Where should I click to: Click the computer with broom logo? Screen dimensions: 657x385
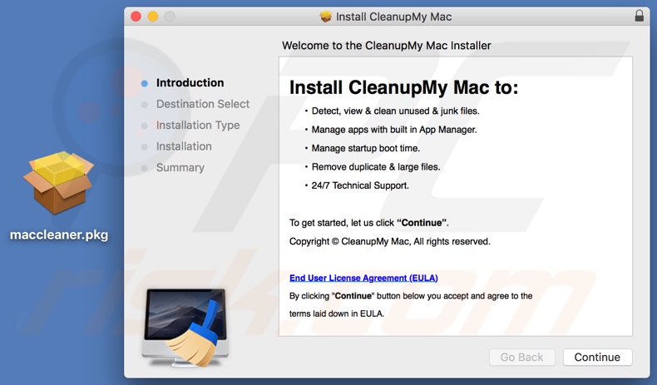[x=185, y=327]
